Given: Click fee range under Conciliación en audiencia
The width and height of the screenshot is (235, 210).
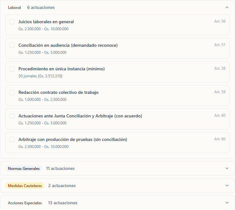Looking at the screenshot, I should pyautogui.click(x=42, y=52).
